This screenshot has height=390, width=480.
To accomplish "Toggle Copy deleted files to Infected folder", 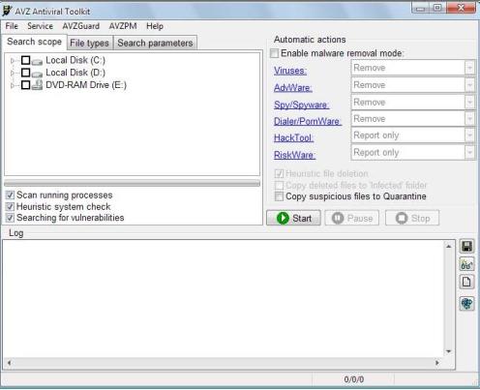I will pos(279,185).
